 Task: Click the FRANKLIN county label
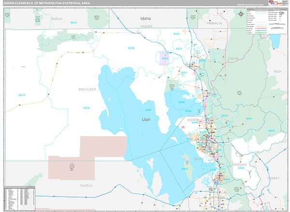pyautogui.click(x=213, y=23)
